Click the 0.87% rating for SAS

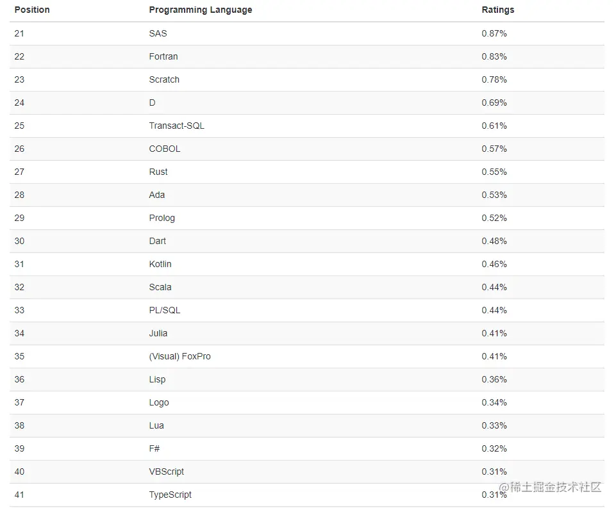pos(494,33)
